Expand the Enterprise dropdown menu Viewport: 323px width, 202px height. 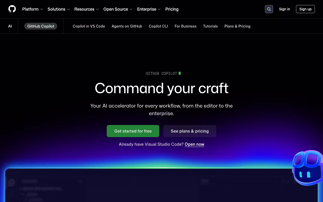tap(149, 9)
